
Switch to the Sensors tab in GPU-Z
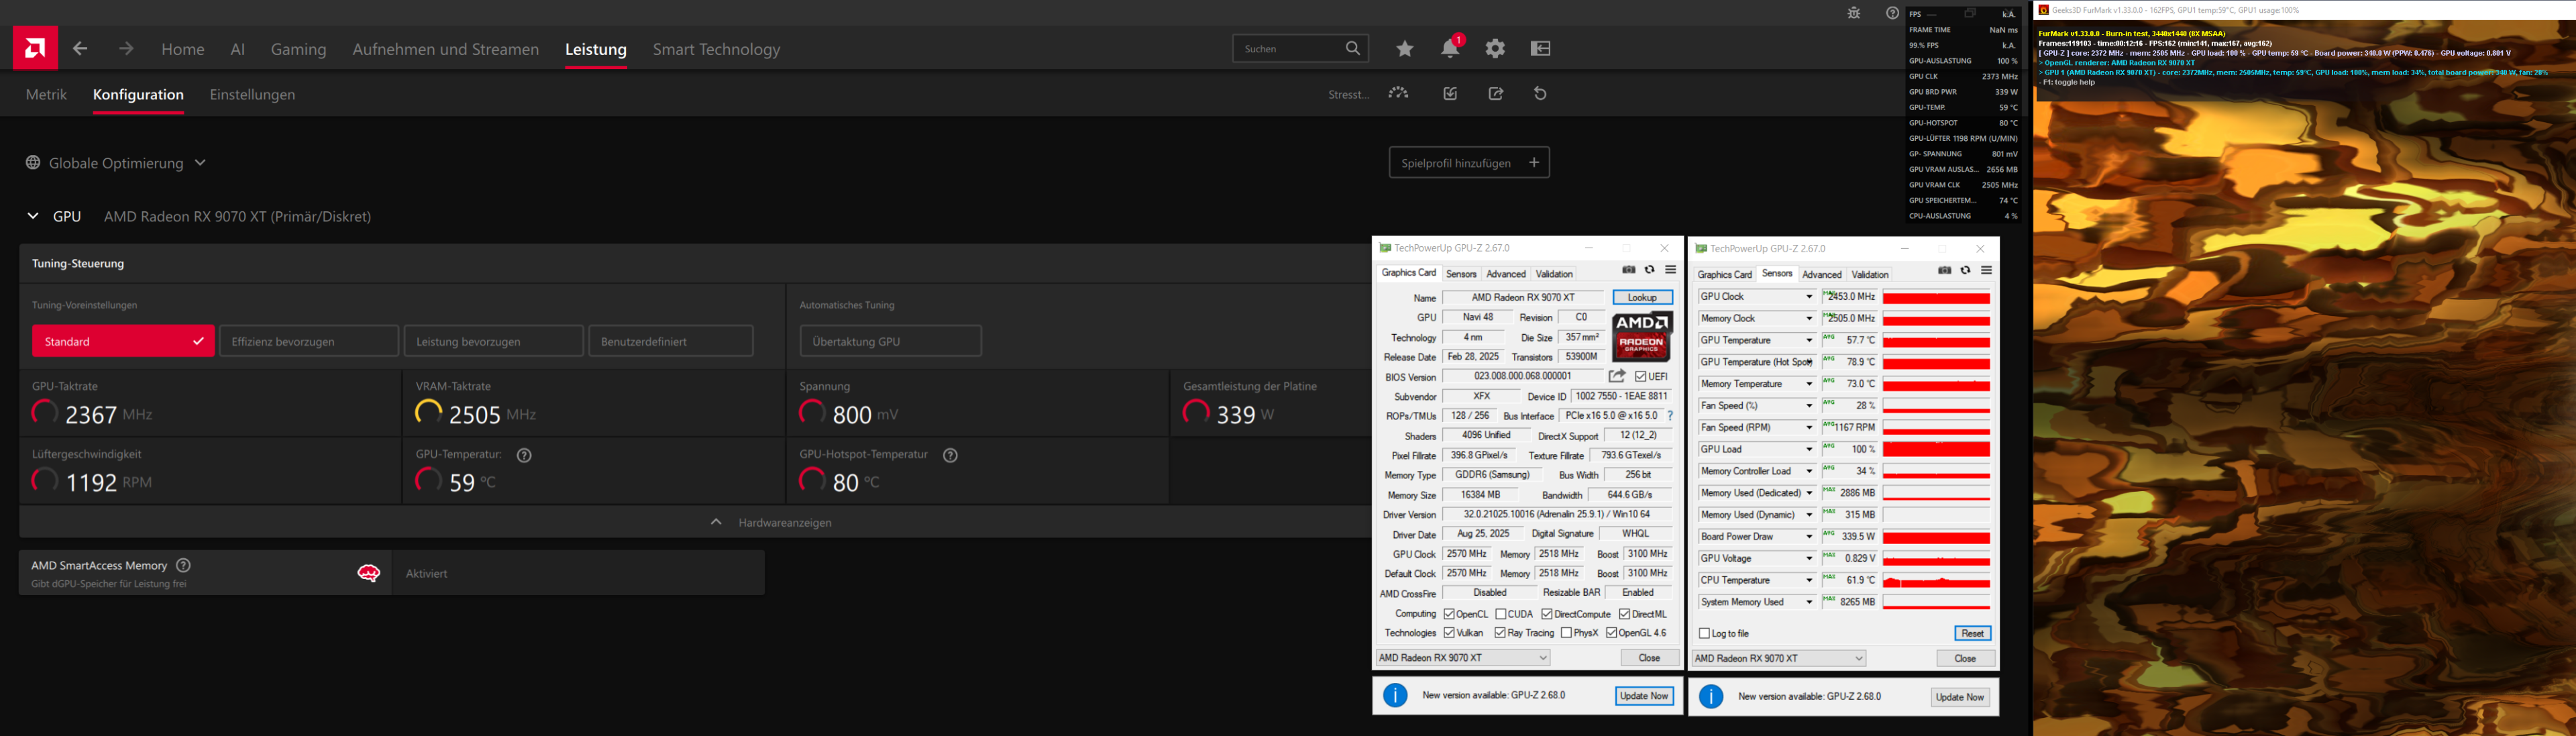coord(1461,273)
